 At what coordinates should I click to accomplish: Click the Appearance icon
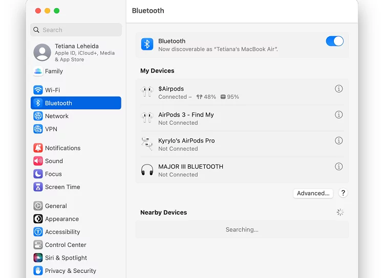pos(38,219)
